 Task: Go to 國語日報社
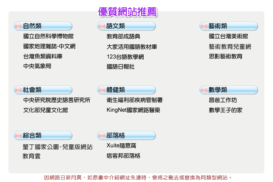point(121,67)
